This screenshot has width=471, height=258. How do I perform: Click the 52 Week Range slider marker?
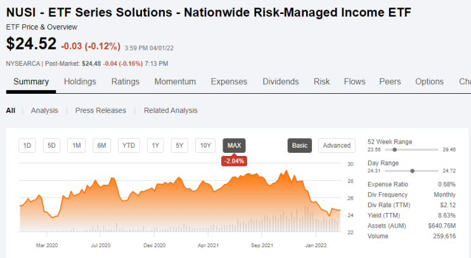tap(395, 150)
